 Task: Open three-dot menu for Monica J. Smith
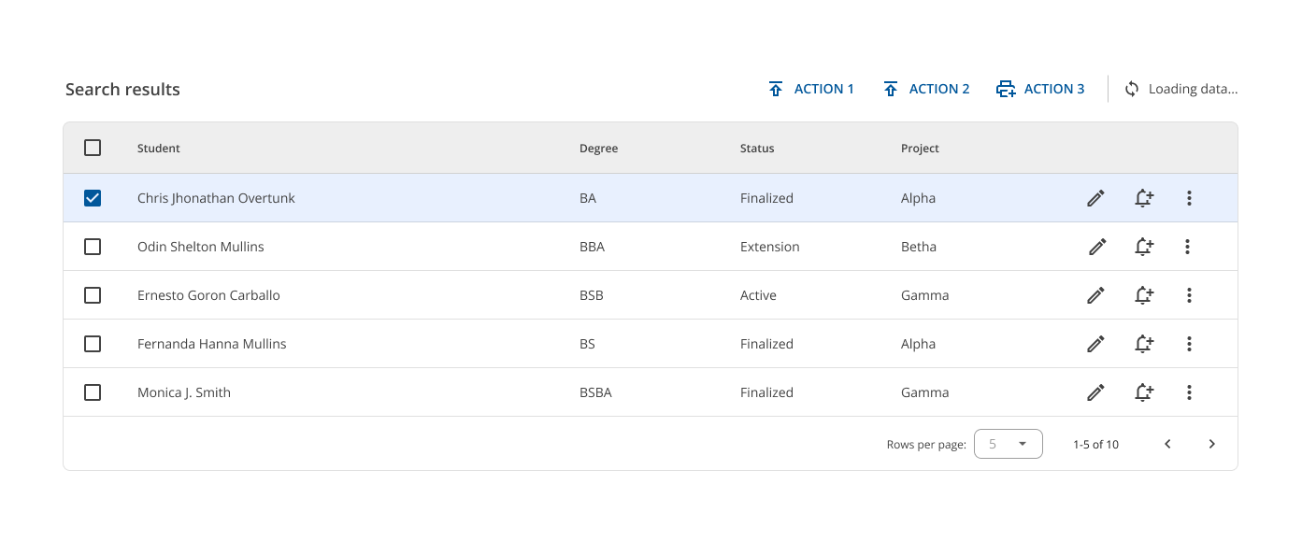click(x=1189, y=392)
